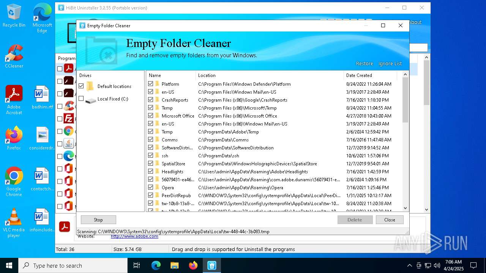Uncheck the ssh folder checkbox
Image resolution: width=486 pixels, height=273 pixels.
151,155
